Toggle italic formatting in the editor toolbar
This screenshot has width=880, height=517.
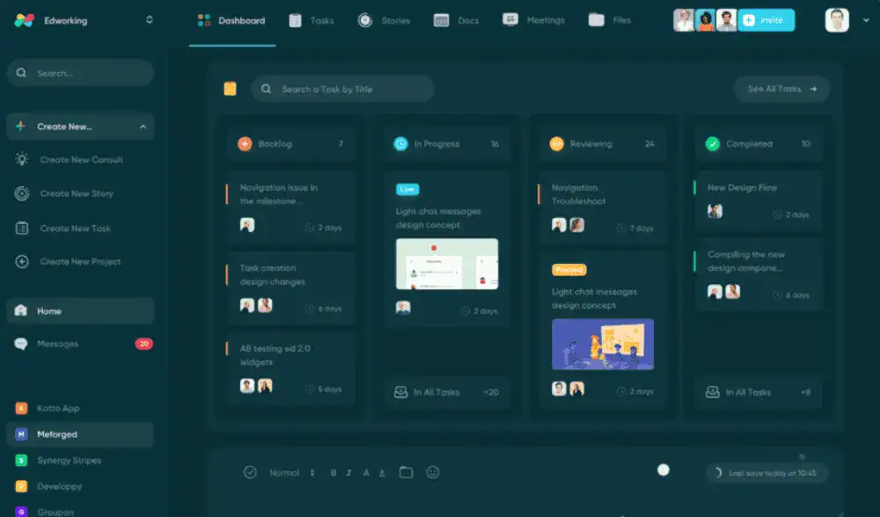(x=349, y=473)
